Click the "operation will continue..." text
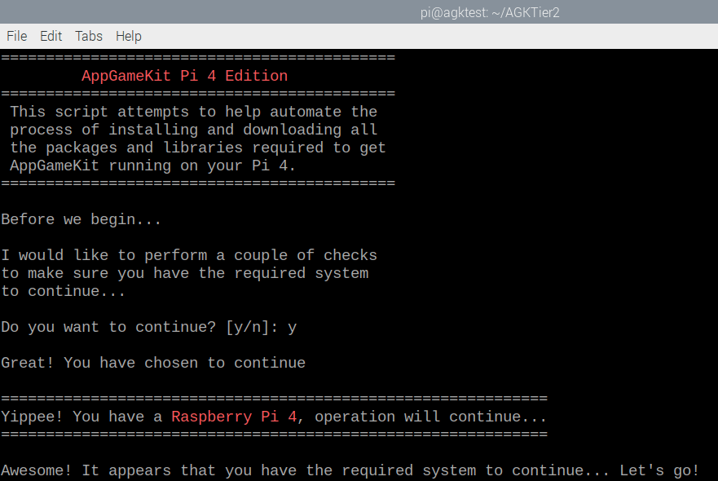The width and height of the screenshot is (718, 481). [430, 417]
